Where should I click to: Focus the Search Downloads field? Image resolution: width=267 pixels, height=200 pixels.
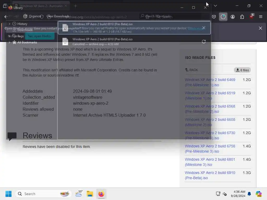[174, 16]
